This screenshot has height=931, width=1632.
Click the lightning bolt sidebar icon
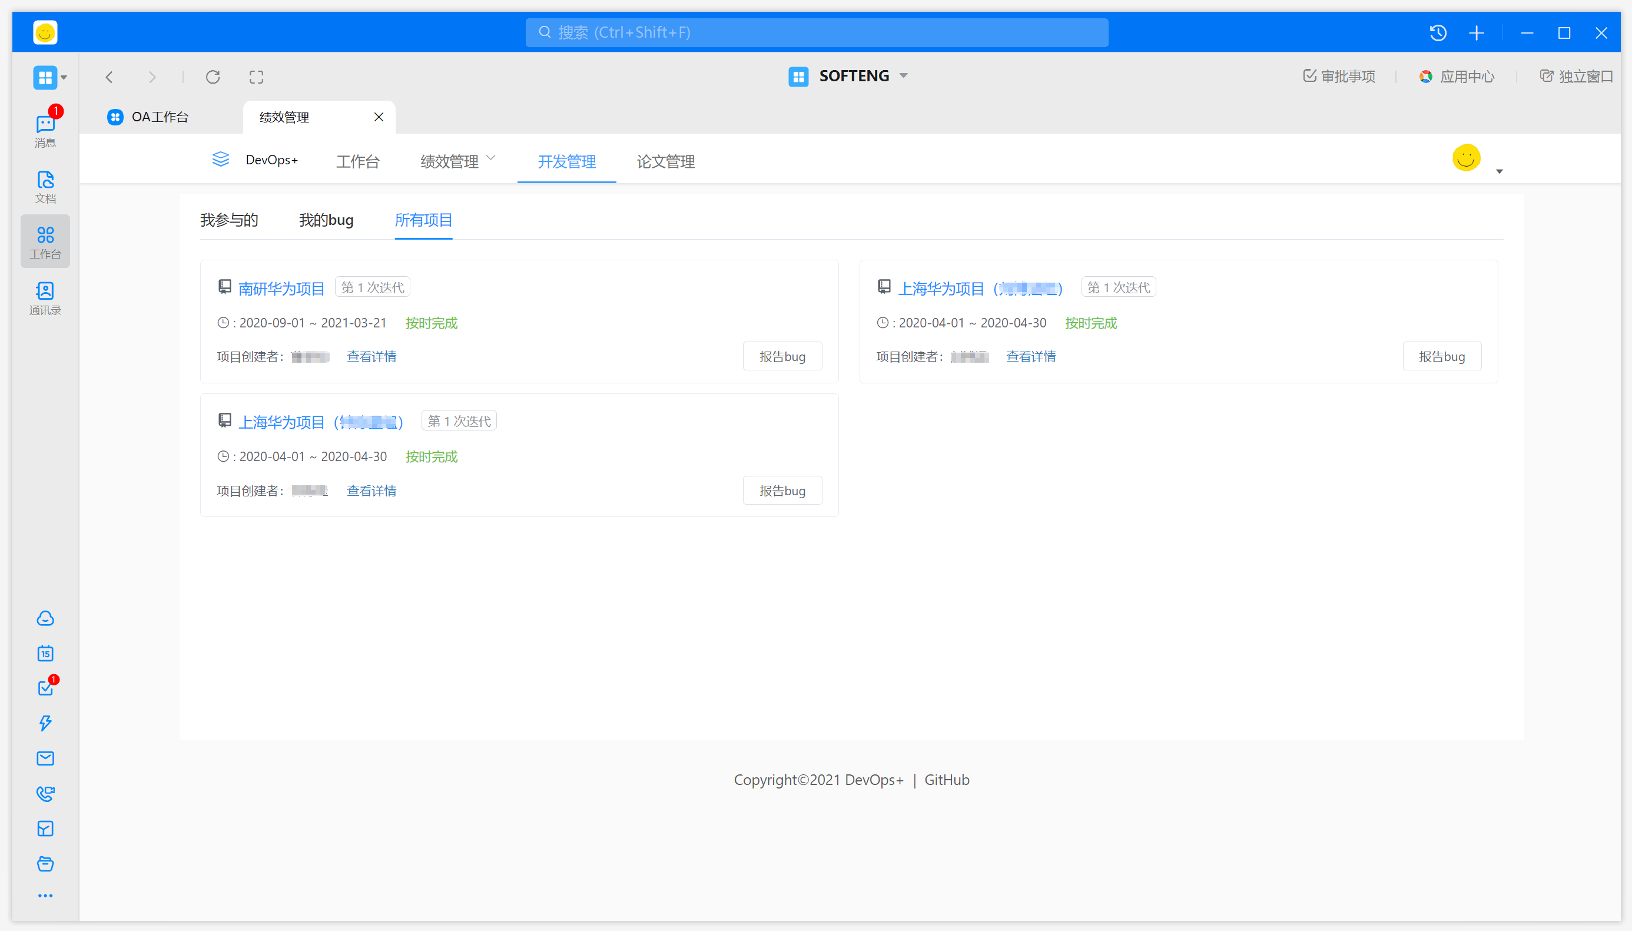45,723
